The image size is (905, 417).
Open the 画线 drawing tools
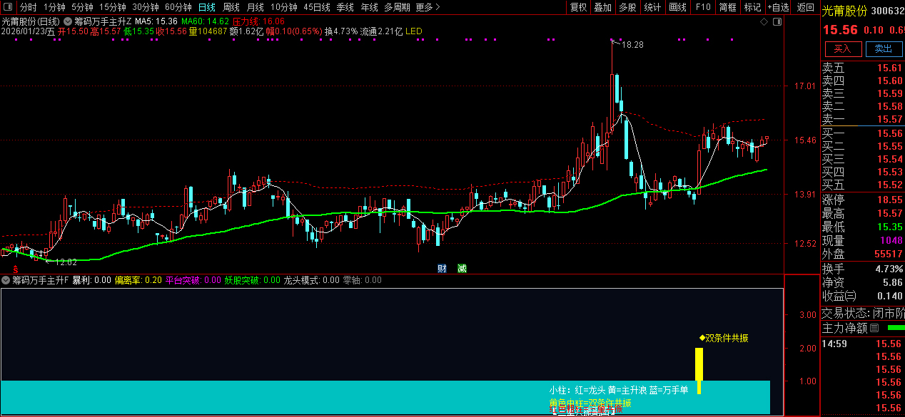point(677,7)
